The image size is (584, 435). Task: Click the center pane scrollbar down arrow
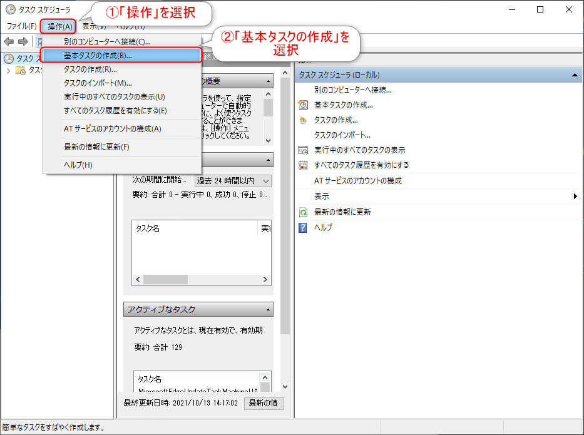tap(285, 387)
